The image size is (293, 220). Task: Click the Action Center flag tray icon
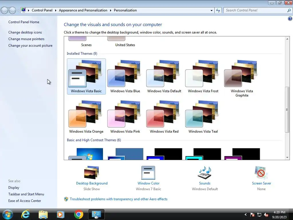click(x=252, y=215)
